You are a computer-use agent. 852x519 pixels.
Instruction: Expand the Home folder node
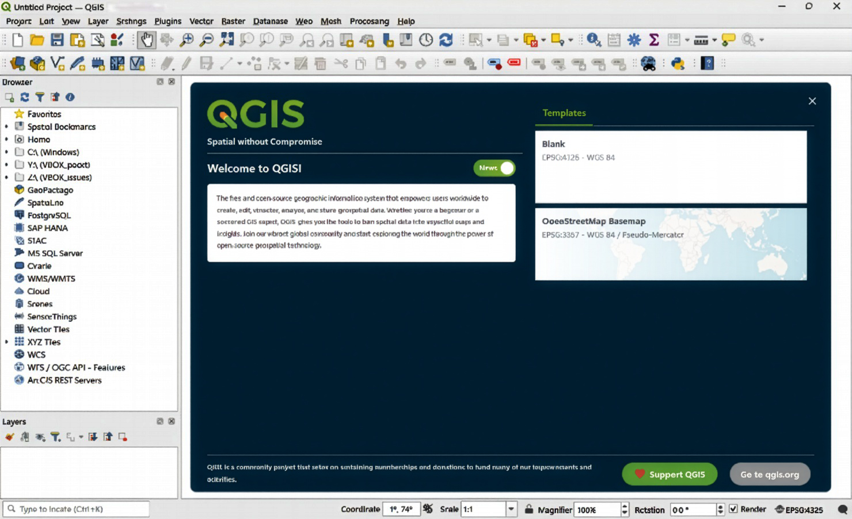click(x=6, y=139)
